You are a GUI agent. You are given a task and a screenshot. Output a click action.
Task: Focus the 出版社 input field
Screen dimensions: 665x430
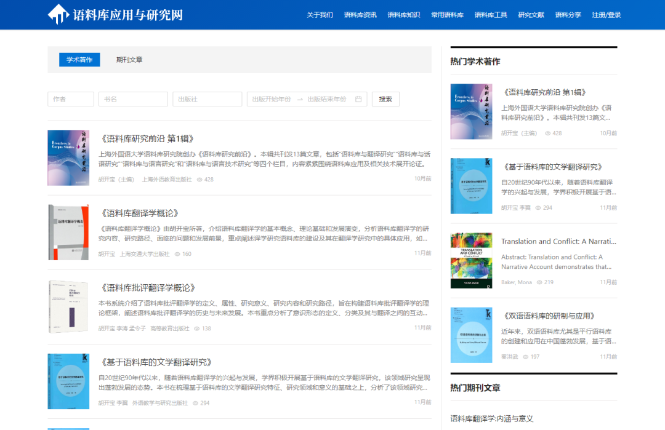(208, 99)
